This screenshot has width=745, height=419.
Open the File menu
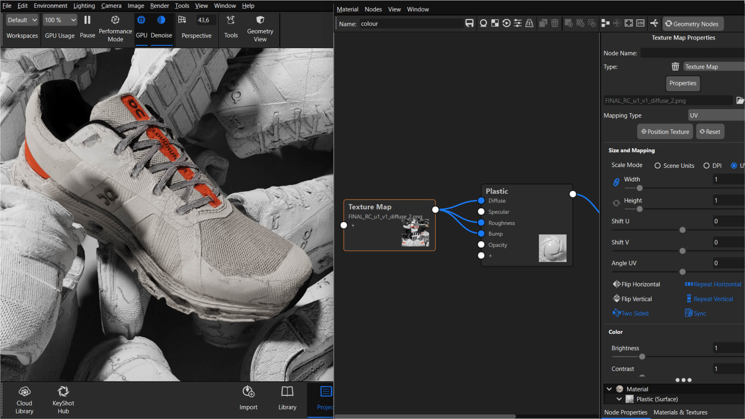(x=7, y=6)
